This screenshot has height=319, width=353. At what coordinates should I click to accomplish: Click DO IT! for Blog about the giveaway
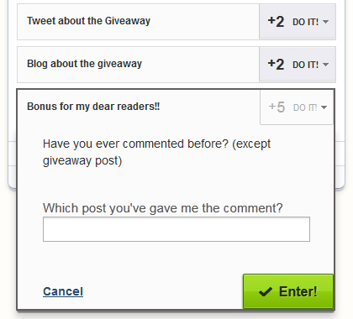(x=305, y=65)
